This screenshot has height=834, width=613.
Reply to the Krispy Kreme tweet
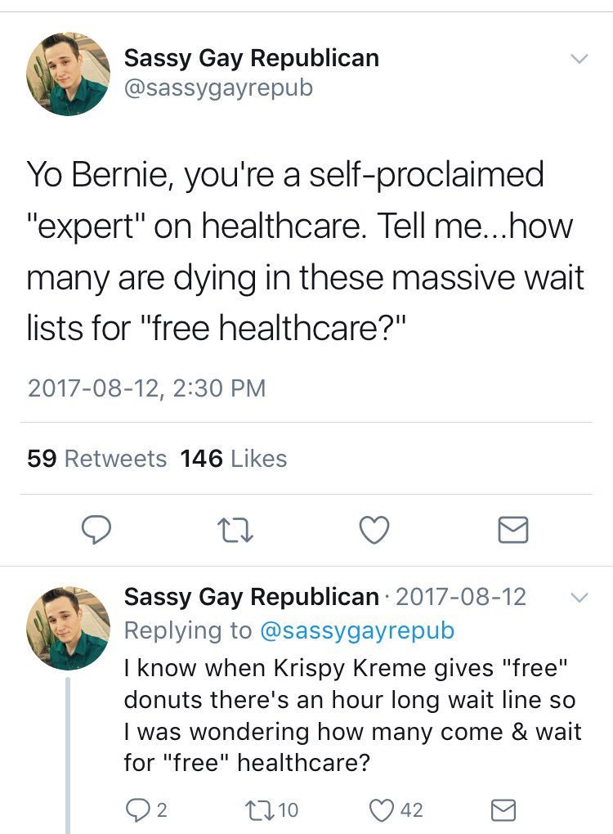(138, 809)
